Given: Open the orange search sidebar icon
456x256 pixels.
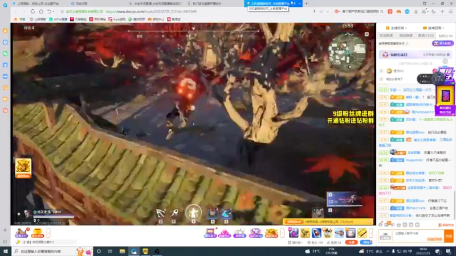Looking at the screenshot, I should [5, 88].
